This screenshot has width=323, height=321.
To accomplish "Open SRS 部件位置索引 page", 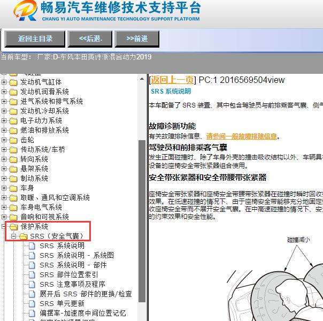I will 69,274.
